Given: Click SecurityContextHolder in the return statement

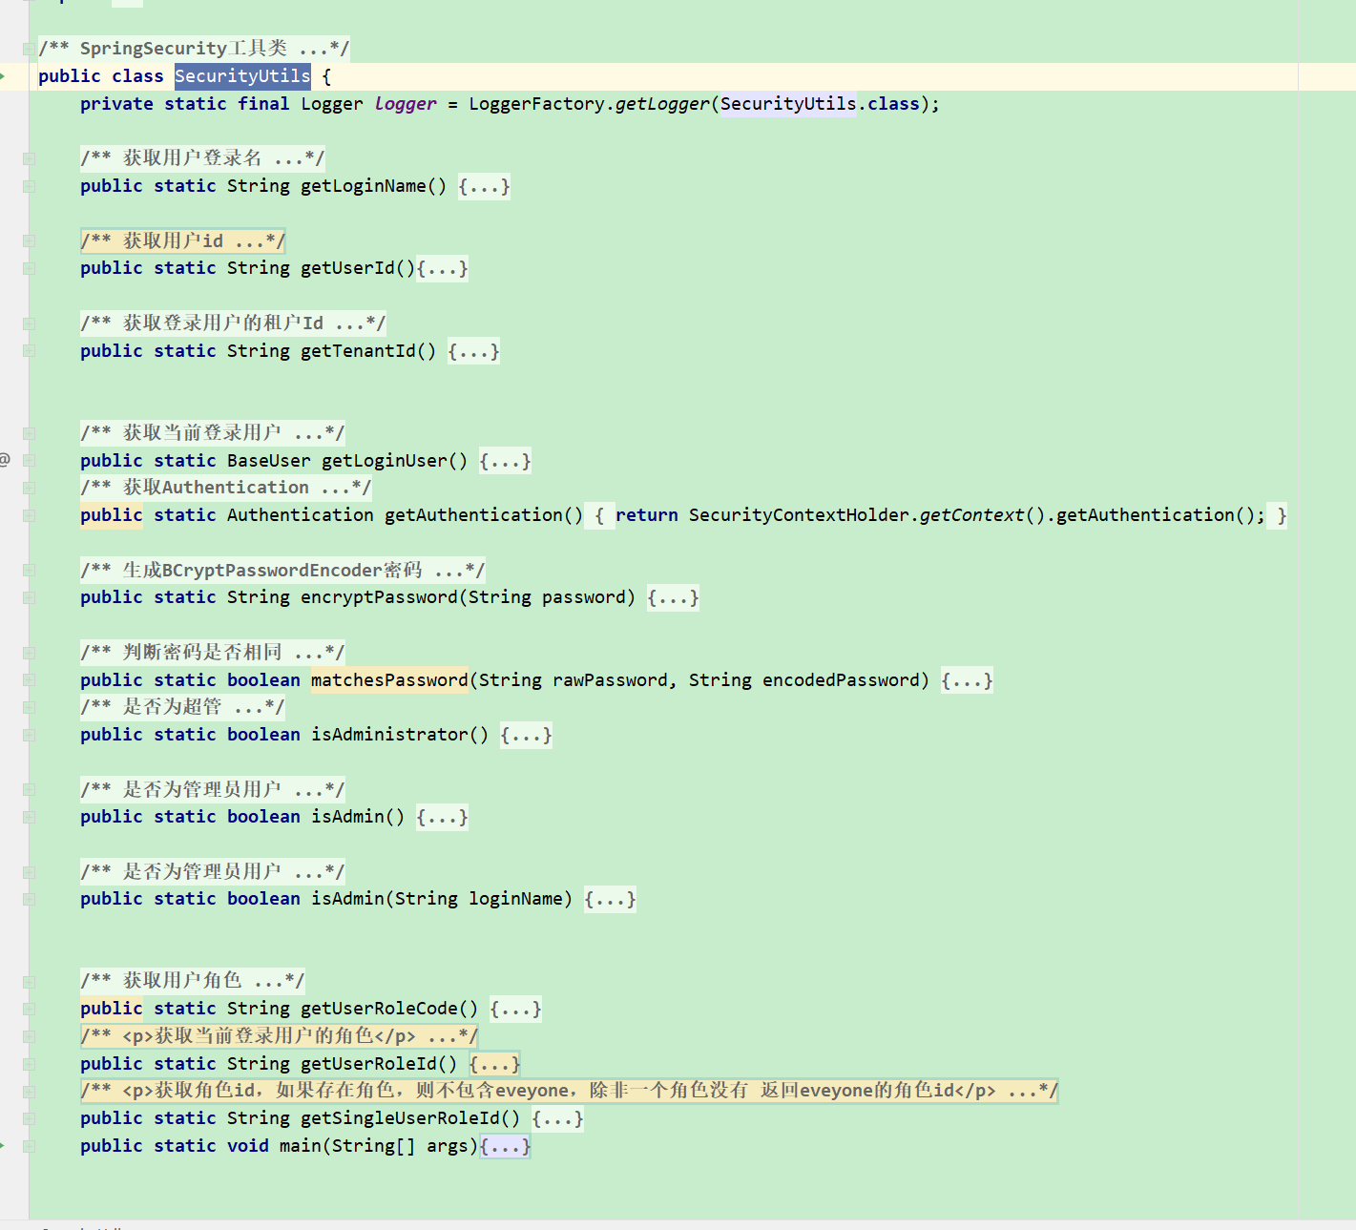Looking at the screenshot, I should pos(799,515).
